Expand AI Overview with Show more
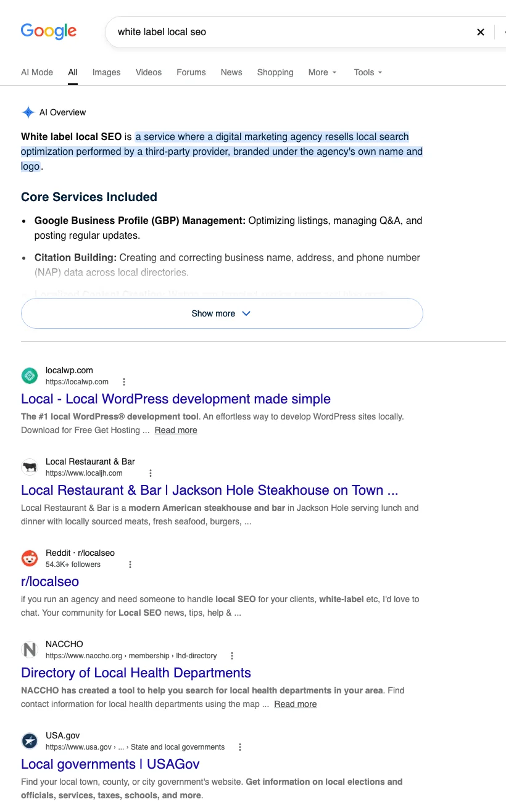 pos(222,313)
